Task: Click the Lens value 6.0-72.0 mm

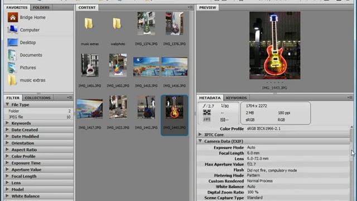Action: click(258, 159)
